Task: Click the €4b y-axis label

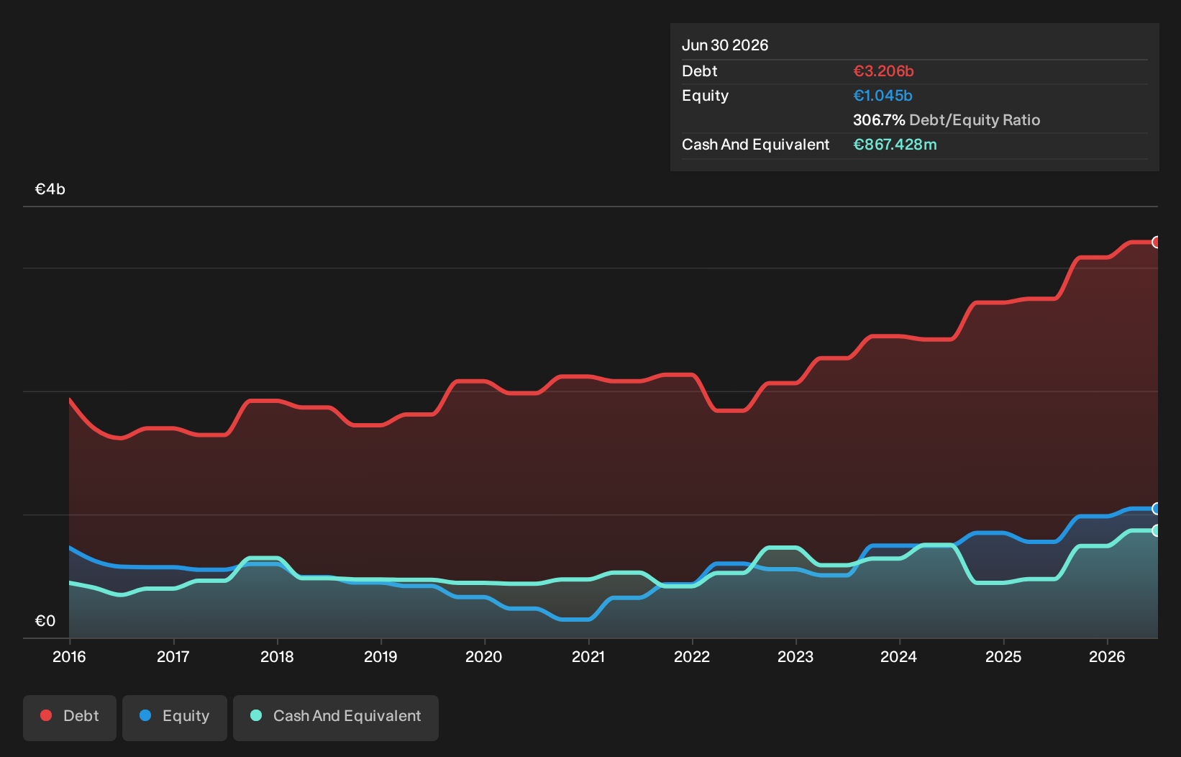Action: click(x=50, y=189)
